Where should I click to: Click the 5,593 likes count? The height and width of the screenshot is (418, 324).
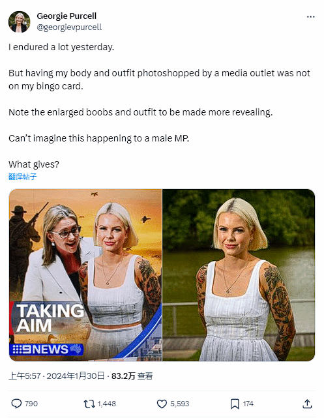[x=179, y=404]
